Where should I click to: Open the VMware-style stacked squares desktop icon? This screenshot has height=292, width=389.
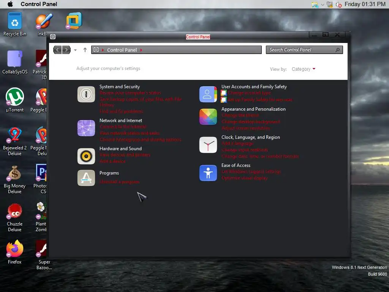[74, 21]
